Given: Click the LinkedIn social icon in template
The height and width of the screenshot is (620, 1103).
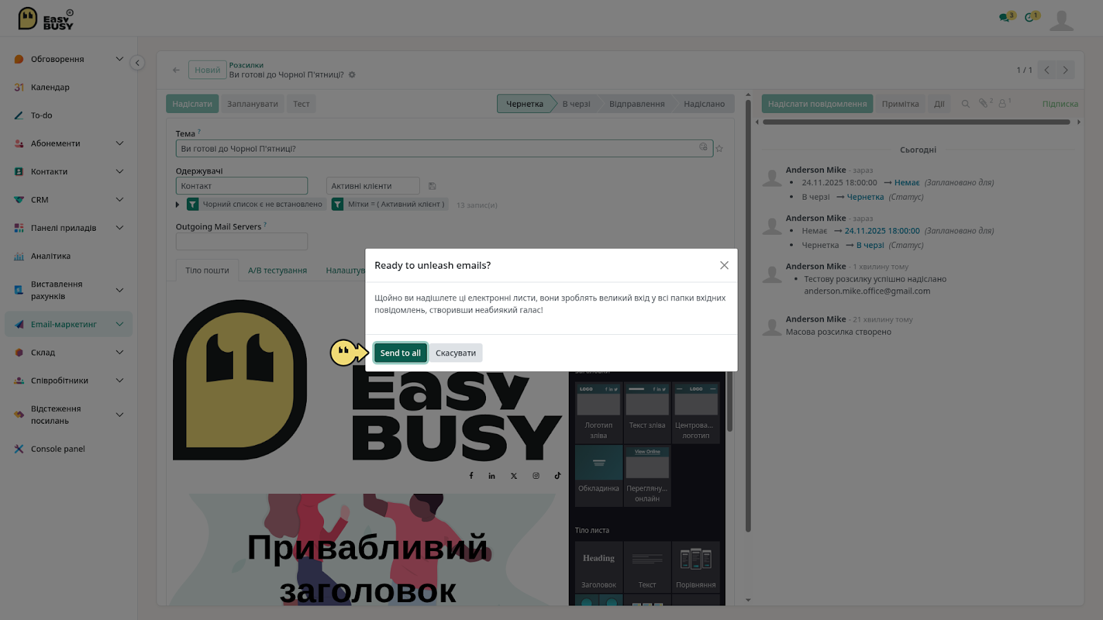Looking at the screenshot, I should click(x=492, y=476).
